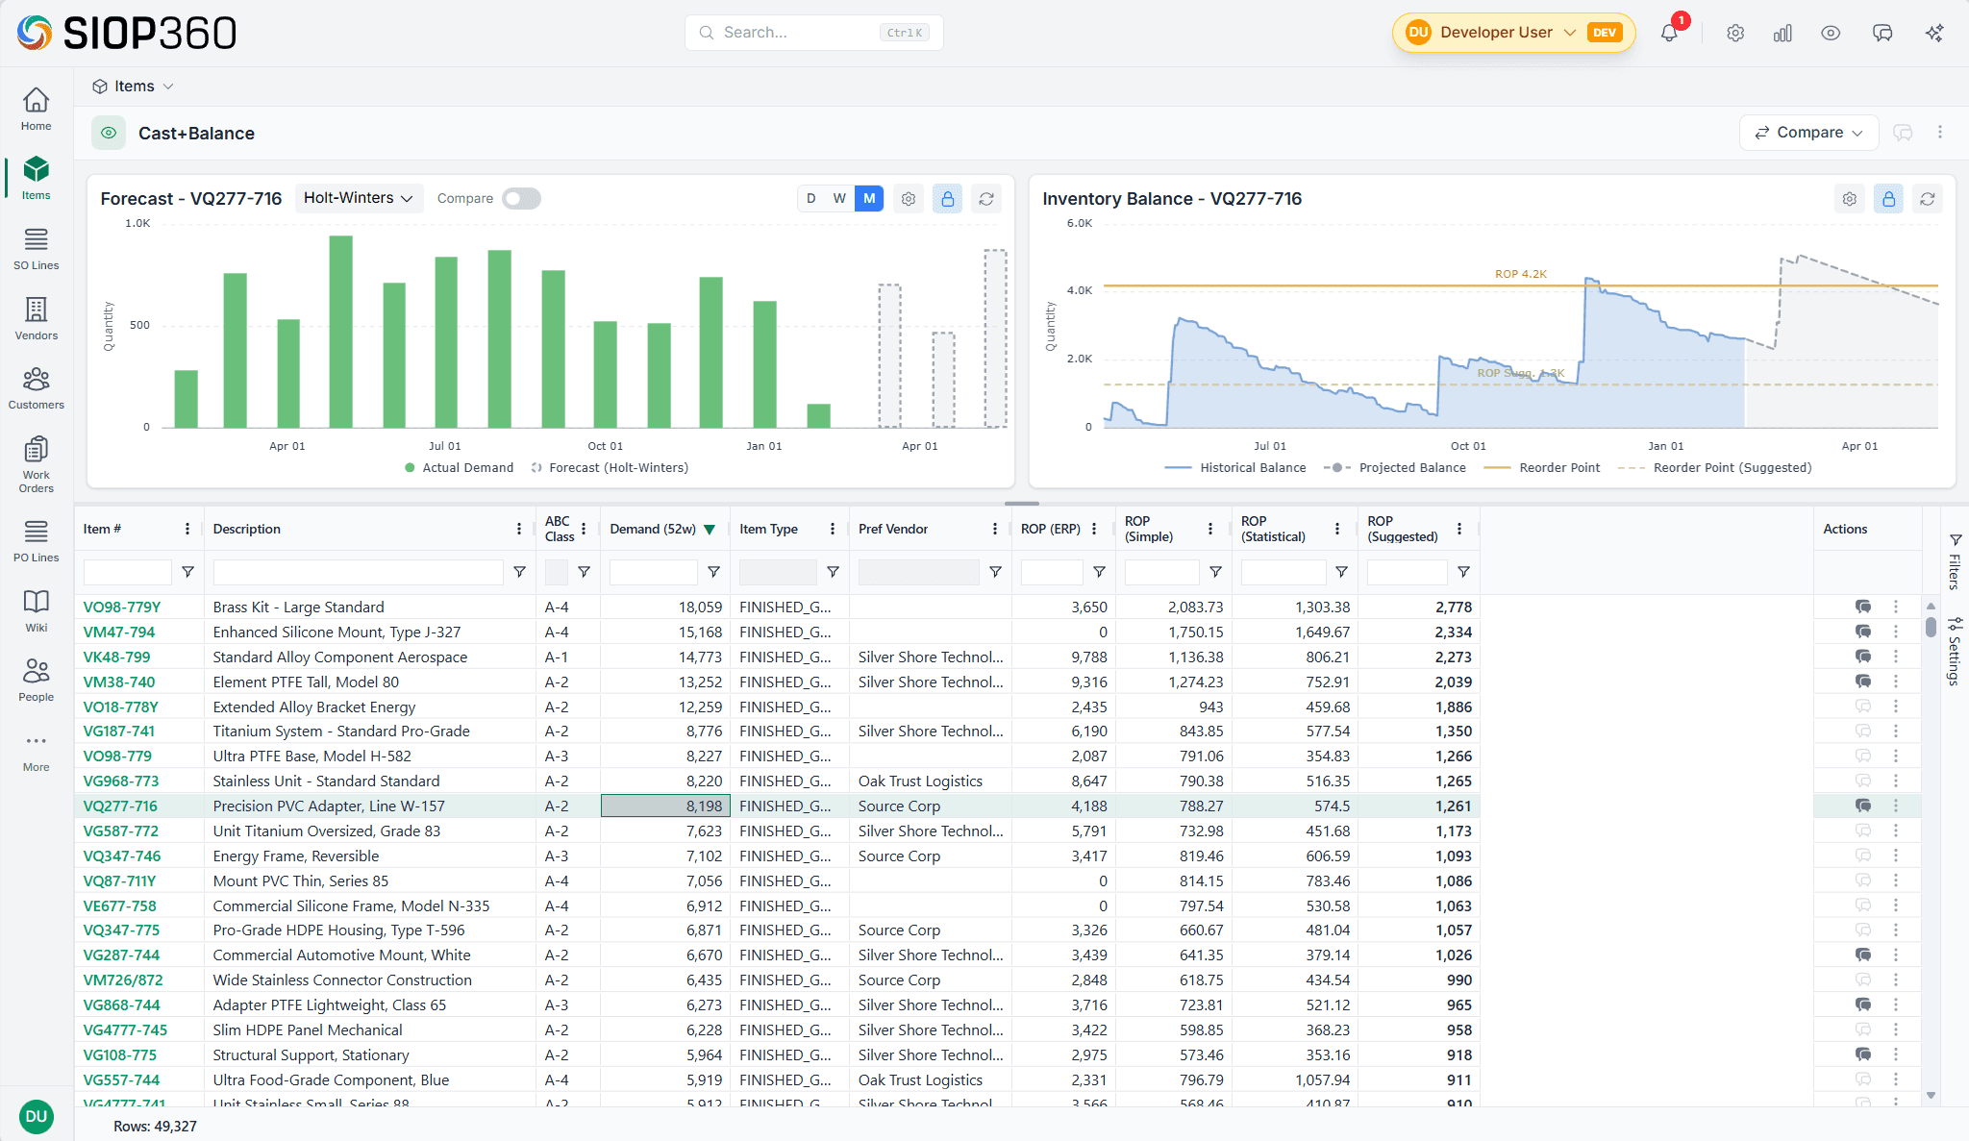Toggle the forecast Compare switch
Viewport: 1969px width, 1141px height.
(x=521, y=198)
